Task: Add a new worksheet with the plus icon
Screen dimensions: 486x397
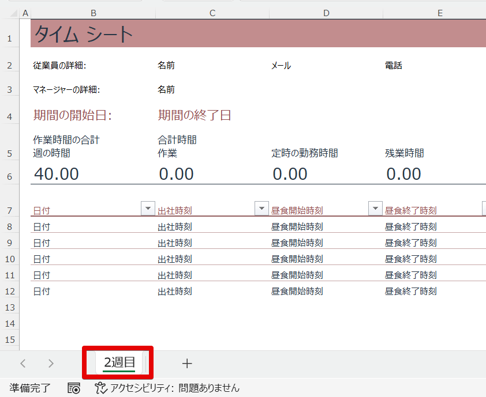Action: coord(187,364)
